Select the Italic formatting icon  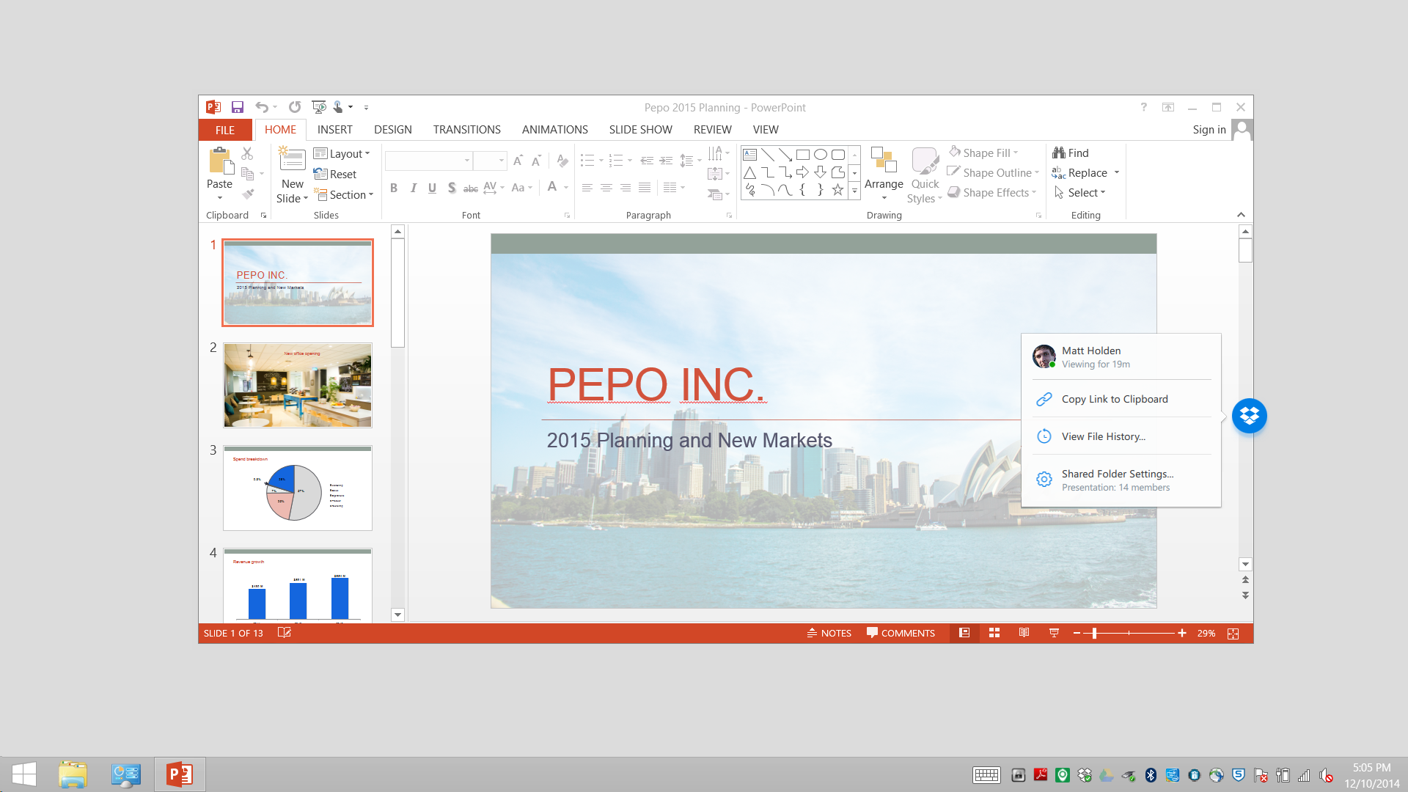pos(413,188)
